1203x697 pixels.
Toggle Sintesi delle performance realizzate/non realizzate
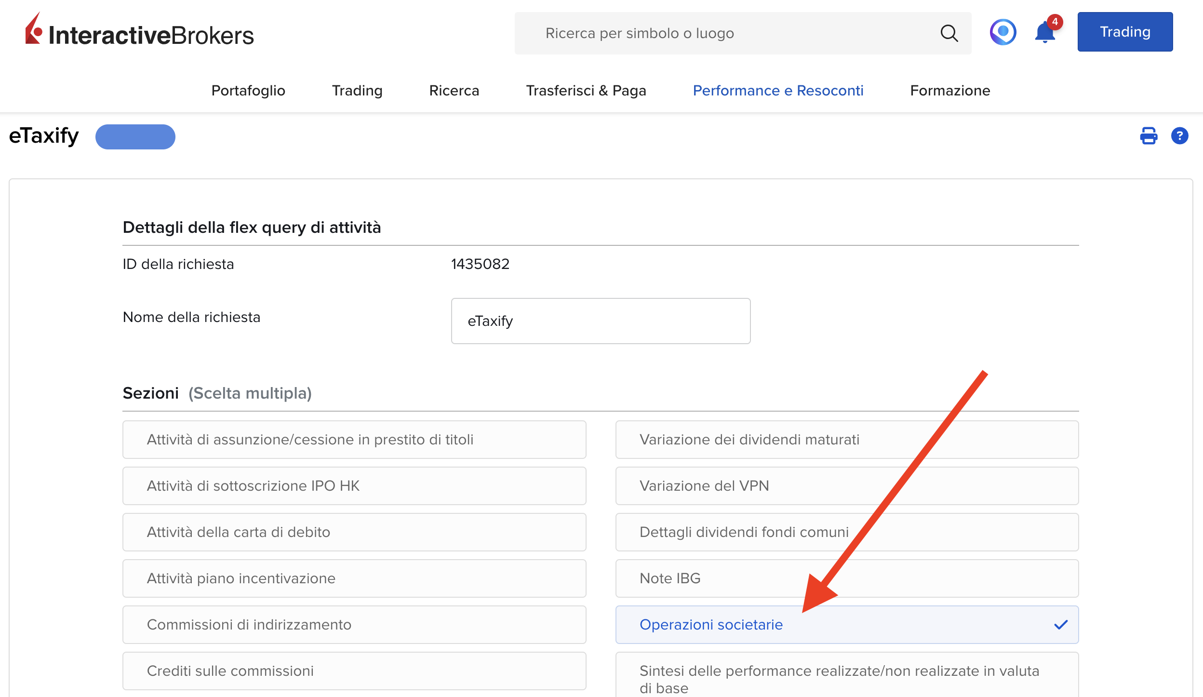[x=847, y=675]
